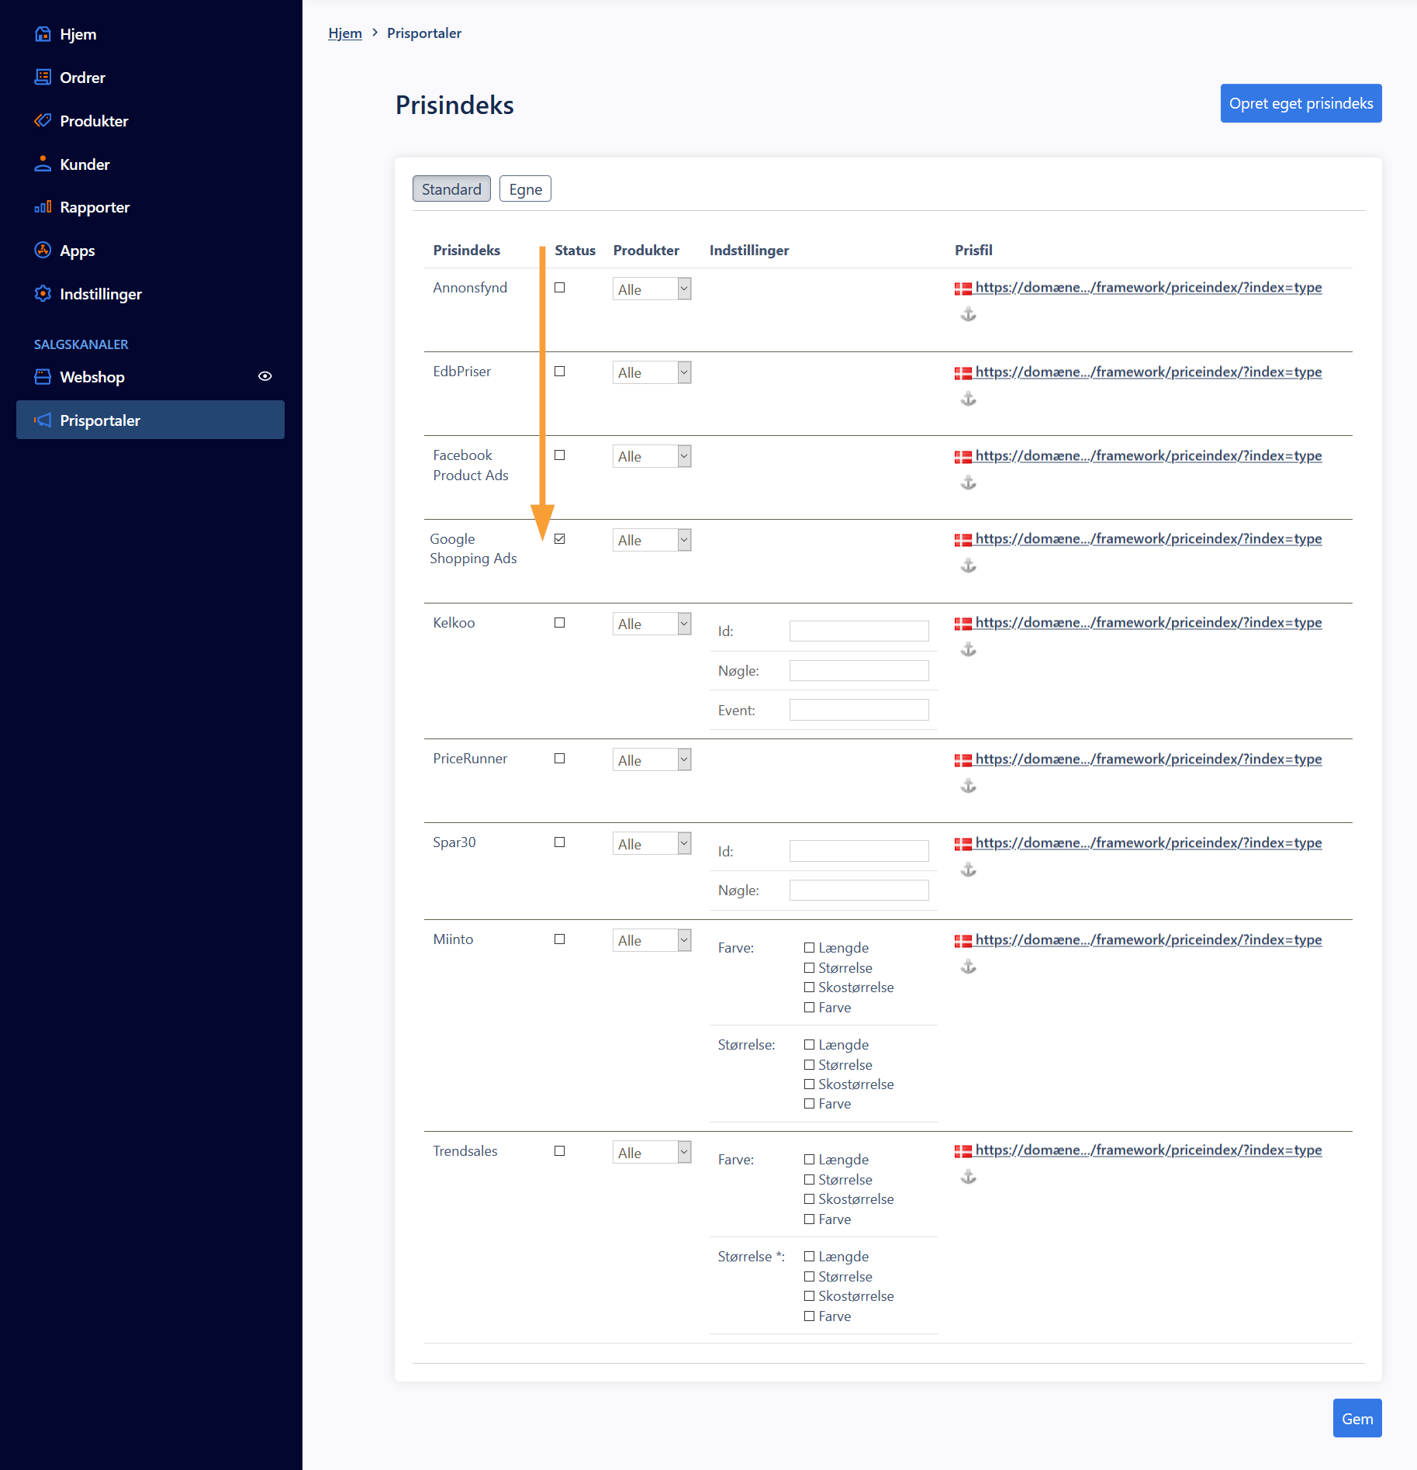Click the anchor icon in Trendsales row
Screen dimensions: 1417x1470
click(x=969, y=1177)
